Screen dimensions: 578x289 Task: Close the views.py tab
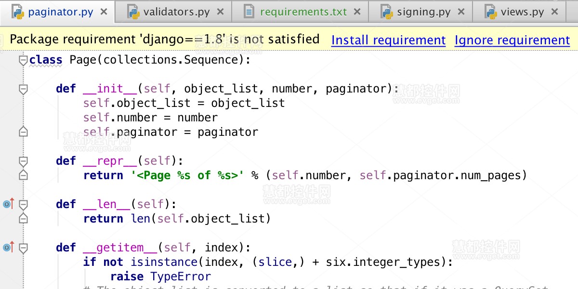pyautogui.click(x=553, y=12)
